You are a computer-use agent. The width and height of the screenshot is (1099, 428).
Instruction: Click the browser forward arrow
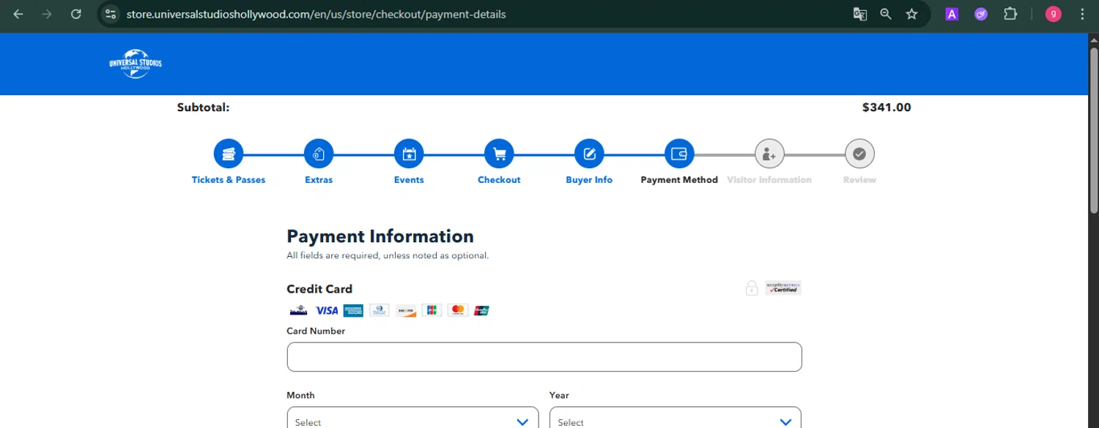coord(47,14)
